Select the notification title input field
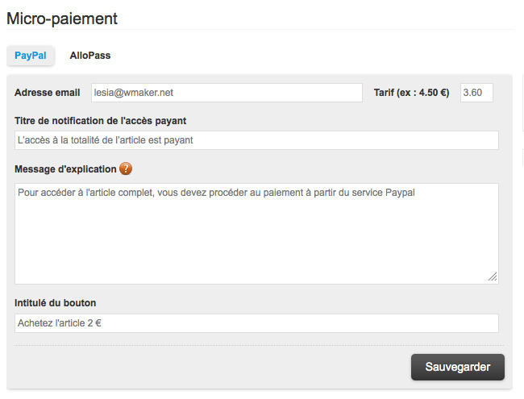 pyautogui.click(x=256, y=139)
